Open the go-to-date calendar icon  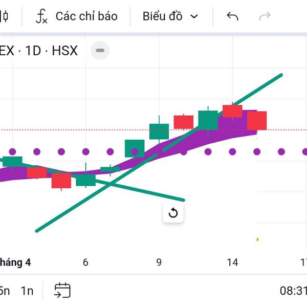click(x=62, y=291)
